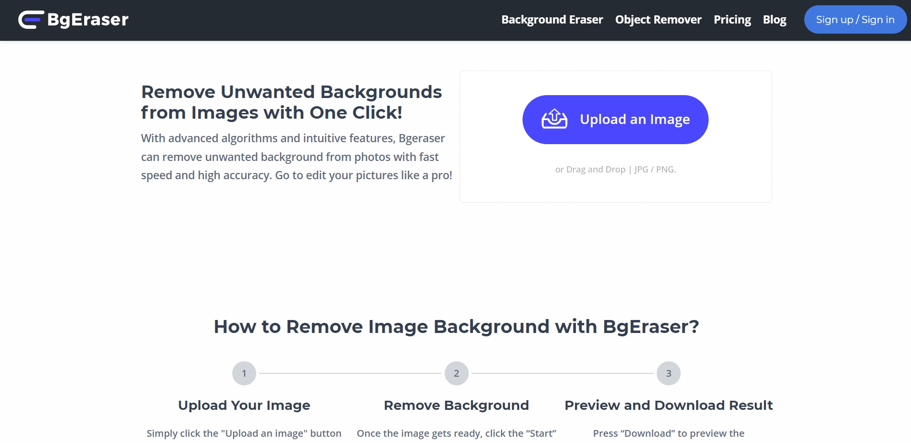View the Pricing page

click(732, 20)
